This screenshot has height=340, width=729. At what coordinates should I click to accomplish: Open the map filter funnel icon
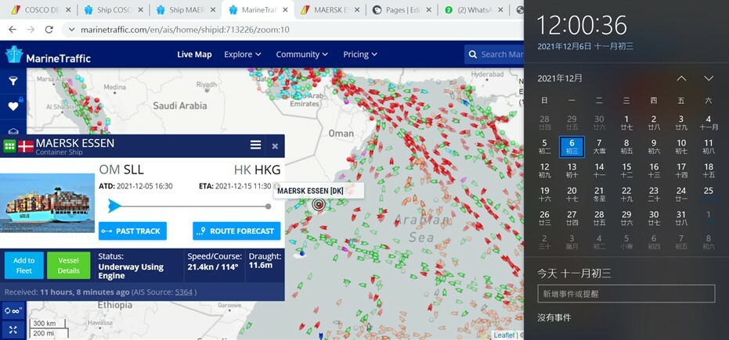pos(13,81)
